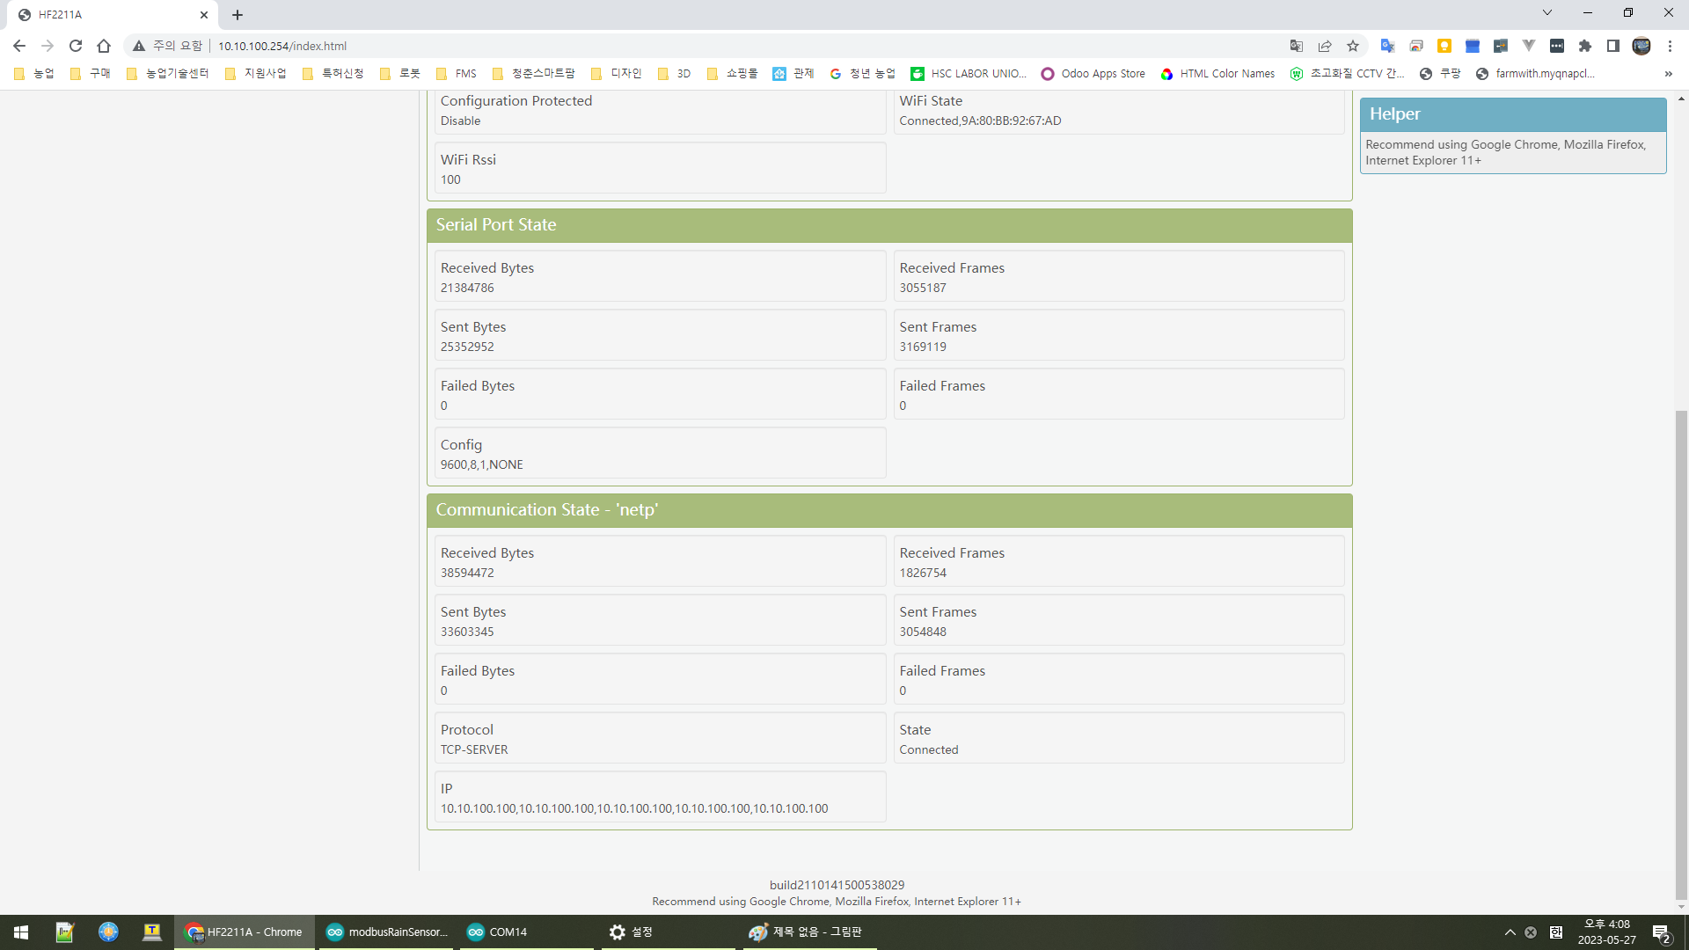The image size is (1689, 950).
Task: Click the address bar URL field
Action: pyautogui.click(x=616, y=46)
